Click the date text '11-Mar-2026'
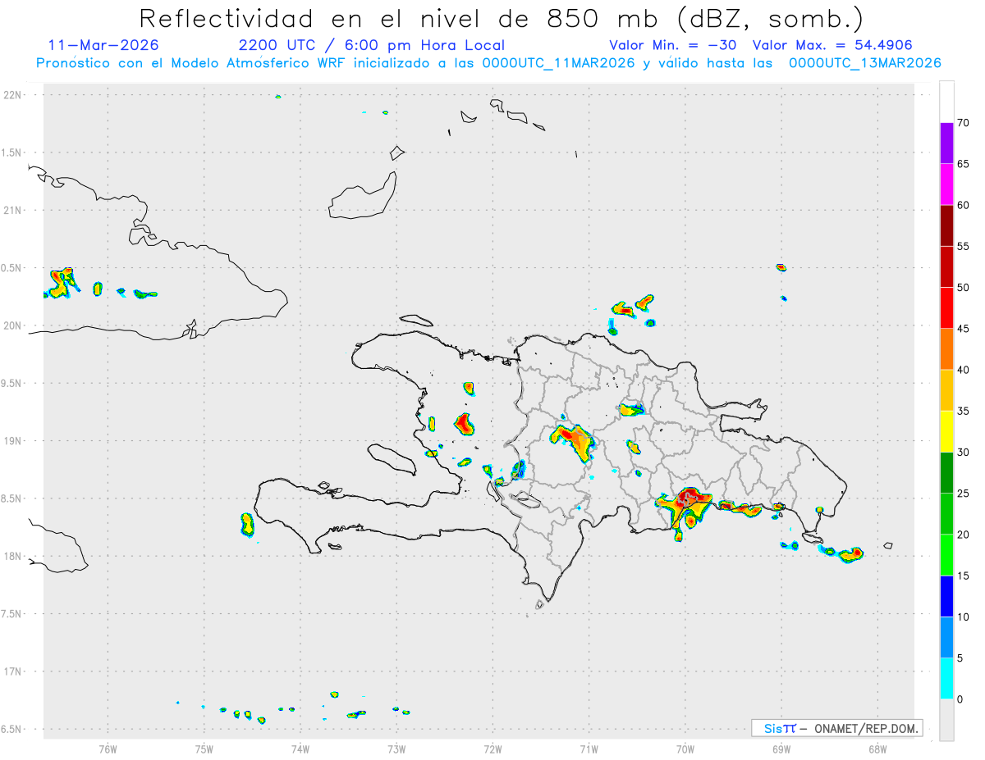Image resolution: width=985 pixels, height=760 pixels. click(x=103, y=45)
